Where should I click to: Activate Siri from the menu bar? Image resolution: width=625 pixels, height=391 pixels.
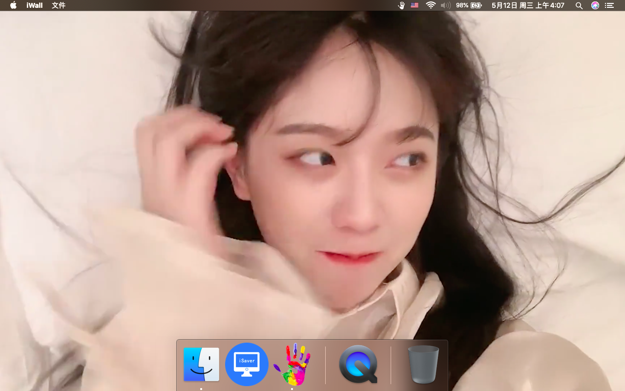(x=595, y=5)
